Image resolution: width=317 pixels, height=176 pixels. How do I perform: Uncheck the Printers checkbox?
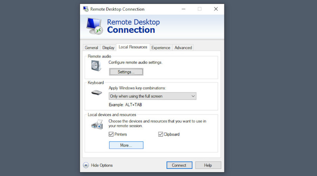(111, 134)
